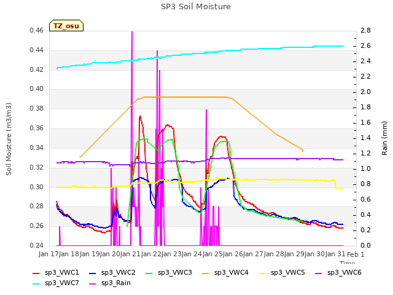Click the purple sp3_VWC6 legend swatch
The width and height of the screenshot is (393, 295).
pos(319,273)
